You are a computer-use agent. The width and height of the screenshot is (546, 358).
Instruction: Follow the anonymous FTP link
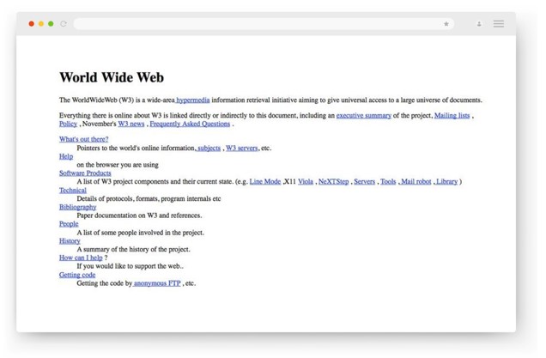(157, 283)
